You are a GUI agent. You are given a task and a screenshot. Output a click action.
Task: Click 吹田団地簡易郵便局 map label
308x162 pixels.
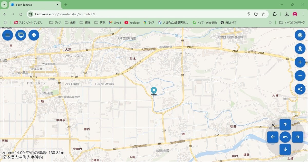coord(230,37)
